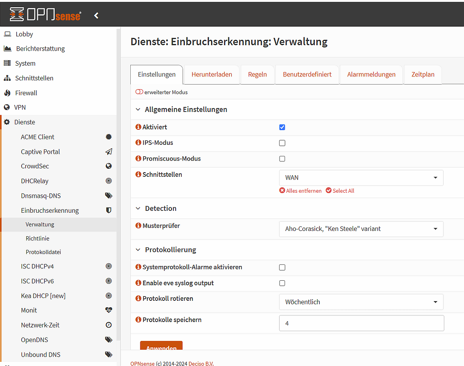Click the shield icon beside Einbruchserkennung

click(109, 210)
